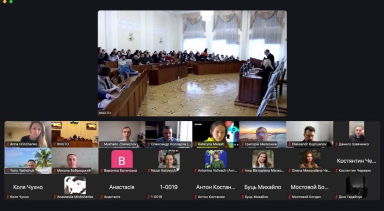Click the muted mic icon beside Yuriy Yashchuk

7,171
